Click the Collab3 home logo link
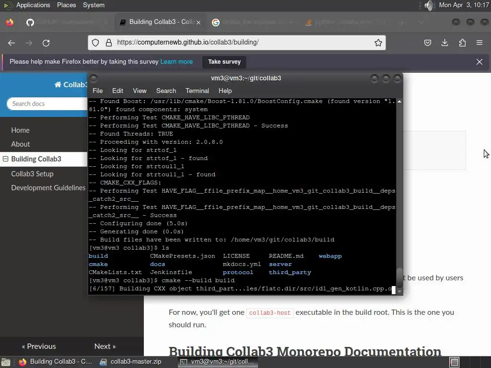The height and width of the screenshot is (368, 491). (x=71, y=84)
